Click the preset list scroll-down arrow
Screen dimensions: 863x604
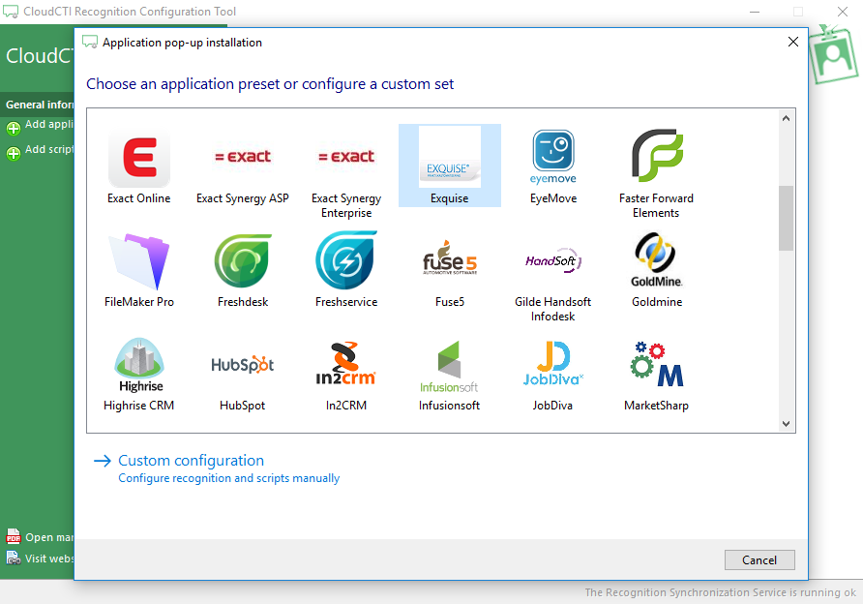click(786, 423)
